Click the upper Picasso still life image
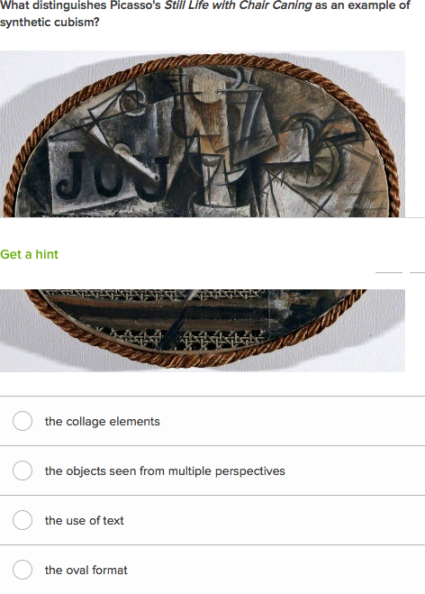425x594 pixels. point(203,133)
